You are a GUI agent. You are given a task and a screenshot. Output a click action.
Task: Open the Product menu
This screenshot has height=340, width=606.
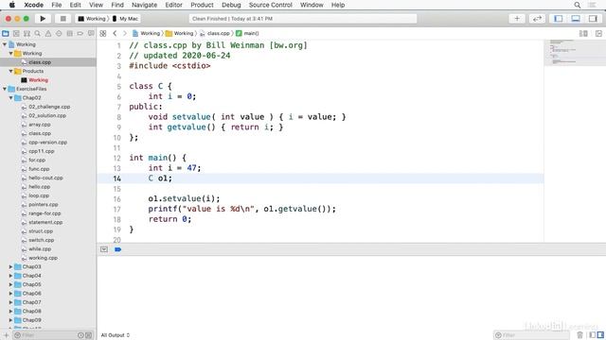coord(202,5)
